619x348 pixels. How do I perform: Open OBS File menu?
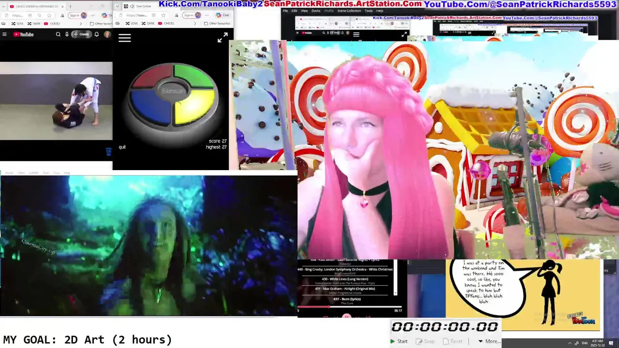point(285,11)
